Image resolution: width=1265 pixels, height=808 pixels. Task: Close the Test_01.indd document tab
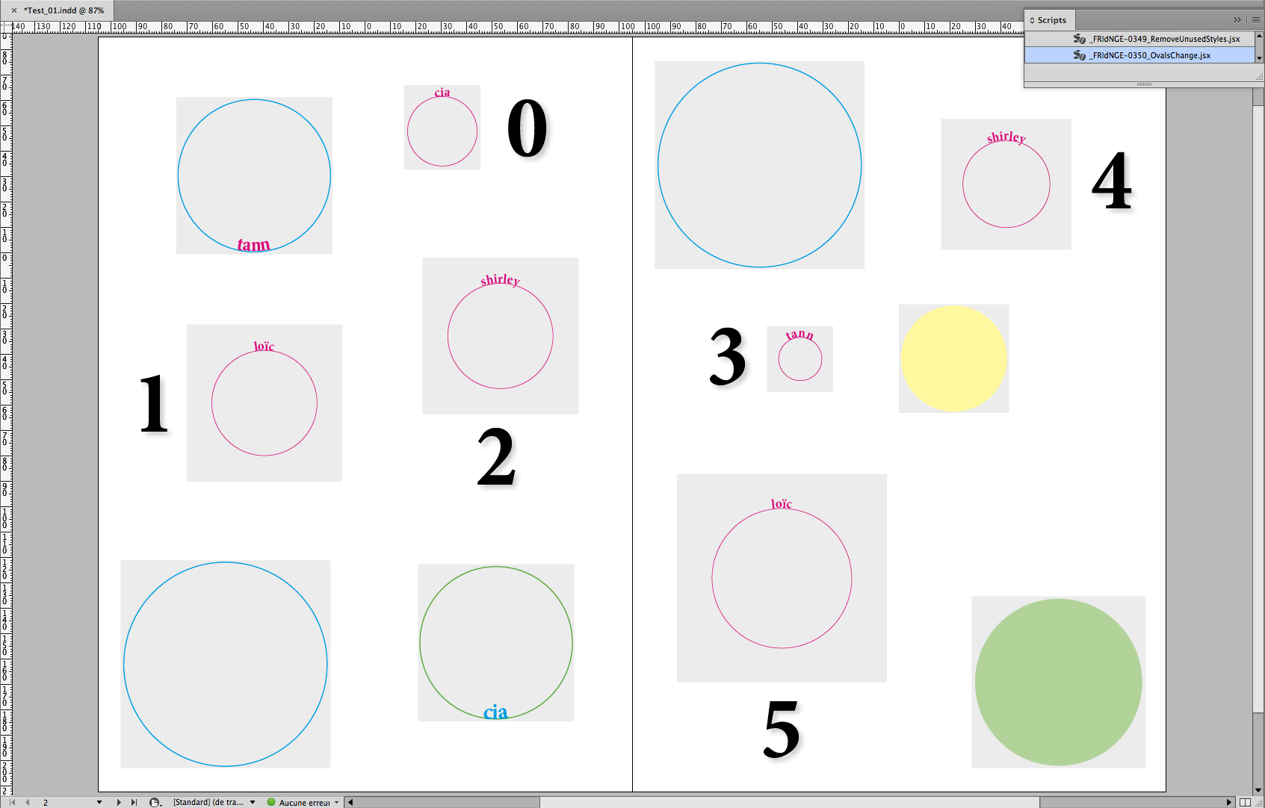pyautogui.click(x=13, y=10)
